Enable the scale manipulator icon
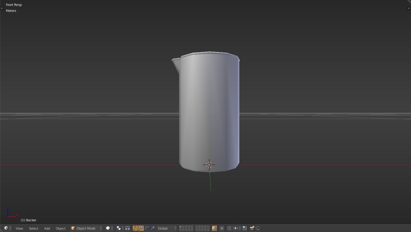411x232 pixels. coord(153,228)
